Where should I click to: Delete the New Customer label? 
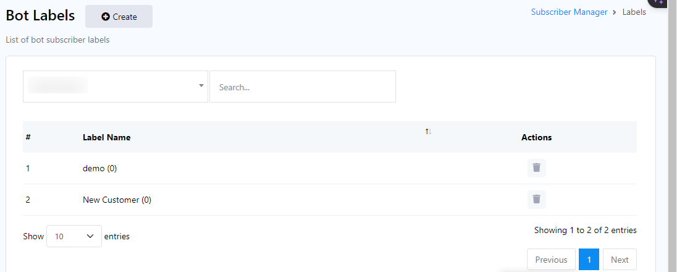(536, 199)
